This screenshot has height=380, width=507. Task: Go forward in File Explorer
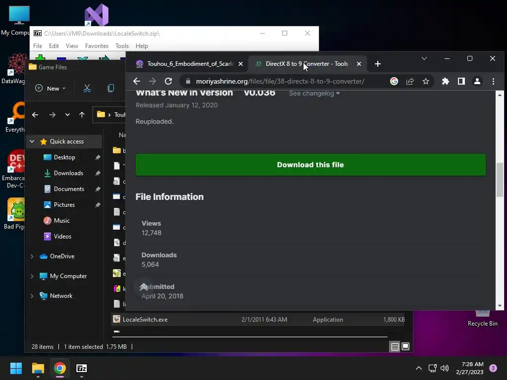tap(52, 115)
